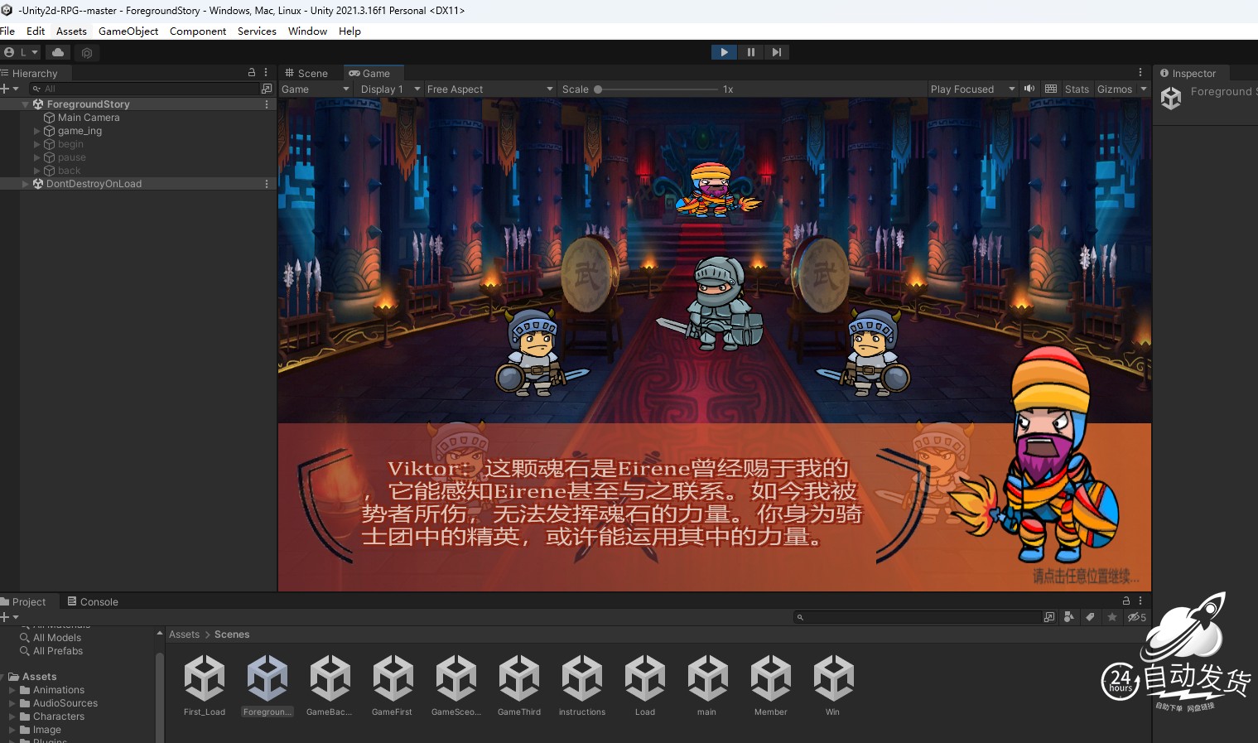Select the game_ing object cube icon

click(x=49, y=131)
